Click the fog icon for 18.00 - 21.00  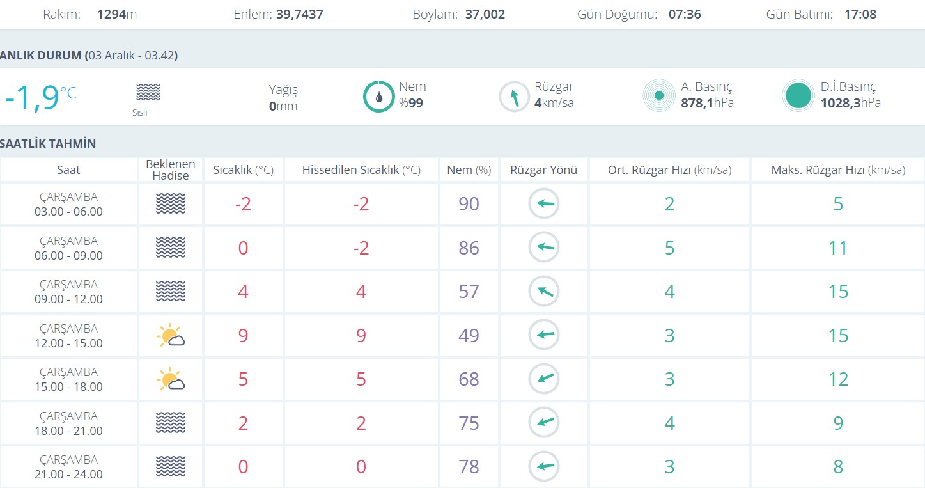171,423
